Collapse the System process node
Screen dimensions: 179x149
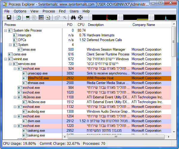(10, 45)
